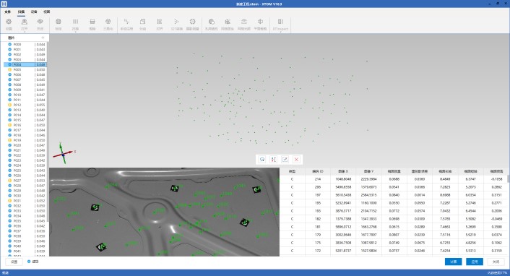Viewport: 510px width, 276px height.
Task: Click the plus icon in image list header
Action: (43, 38)
